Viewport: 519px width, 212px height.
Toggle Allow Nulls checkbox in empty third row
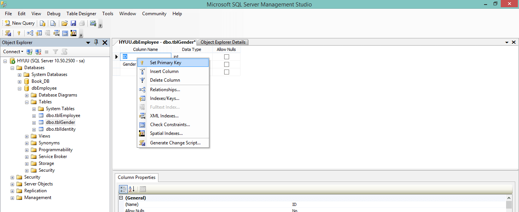[226, 72]
